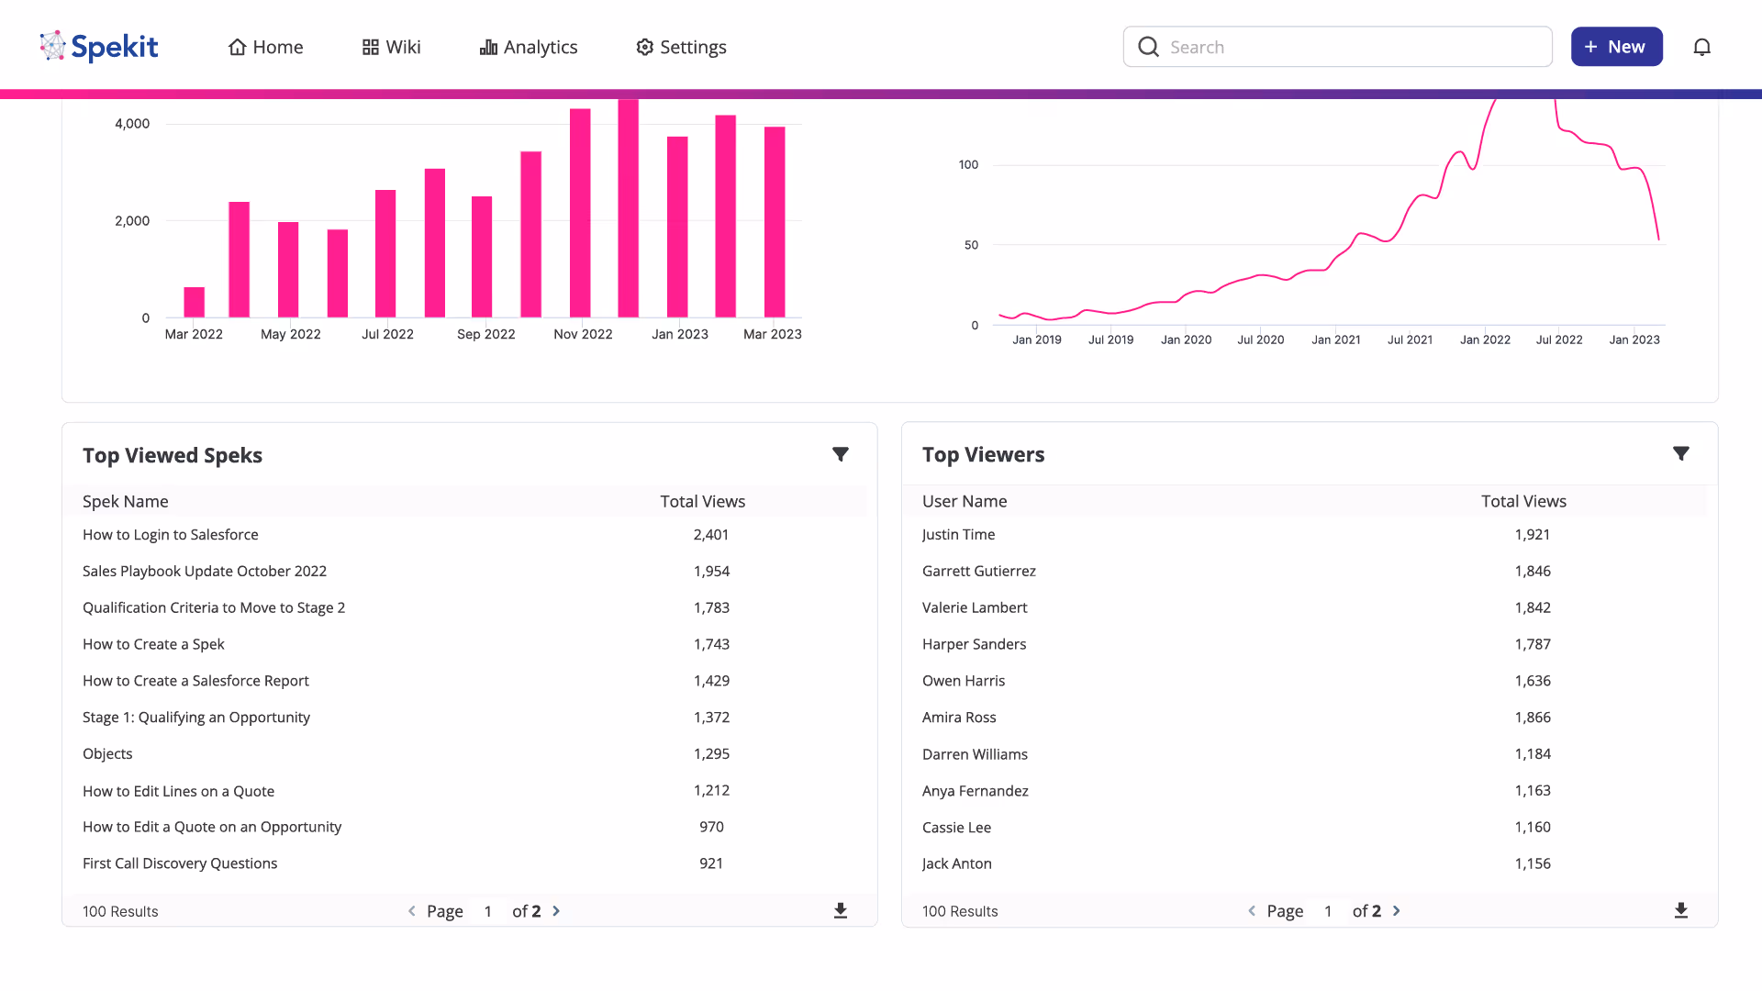Viewport: 1762px width, 991px height.
Task: Open the Wiki tab
Action: coord(391,47)
